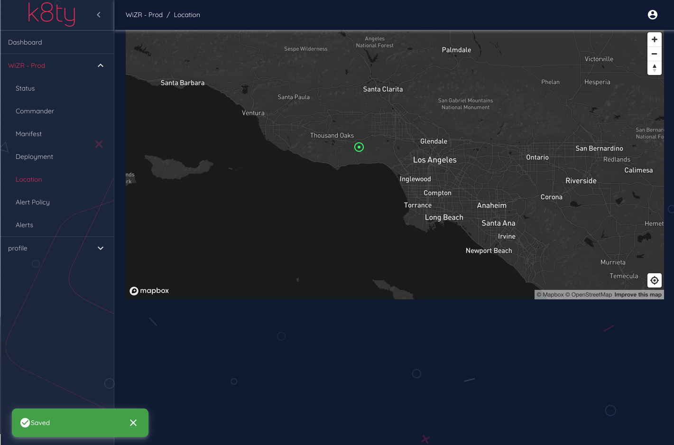The image size is (674, 445).
Task: Click the Victorville map label
Action: (599, 59)
